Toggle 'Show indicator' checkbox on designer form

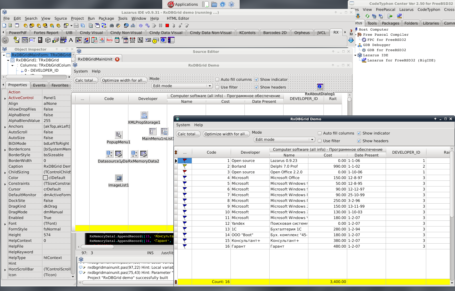257,79
